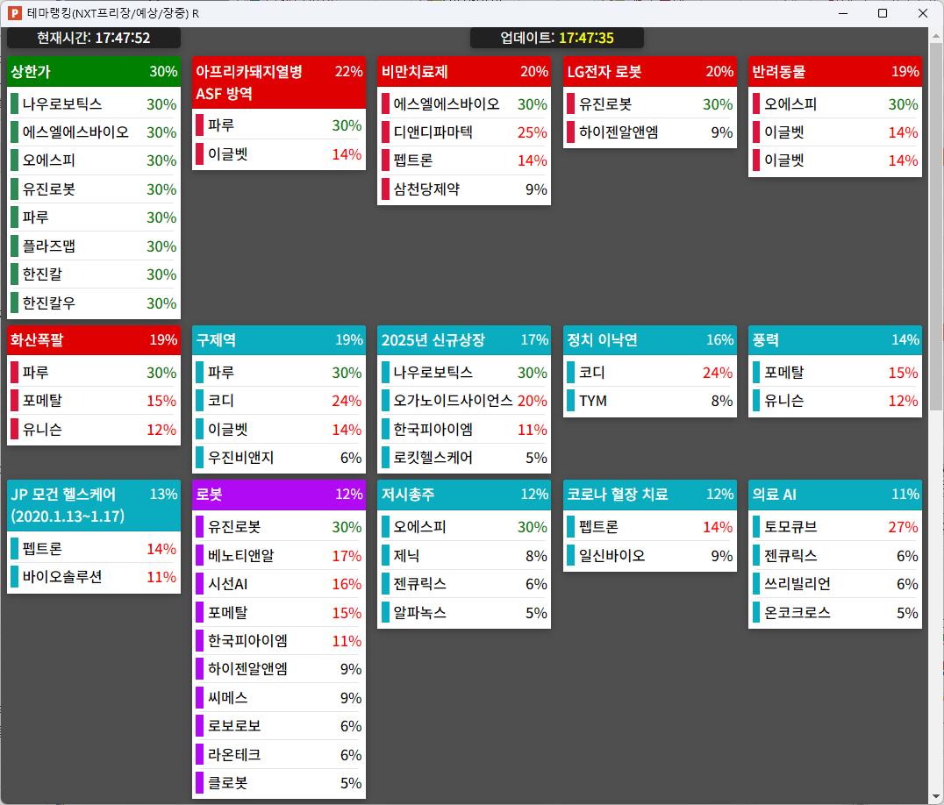Screen dimensions: 944x805
Task: Click 나우로보틱스 in the 상한가 card
Action: click(x=94, y=104)
